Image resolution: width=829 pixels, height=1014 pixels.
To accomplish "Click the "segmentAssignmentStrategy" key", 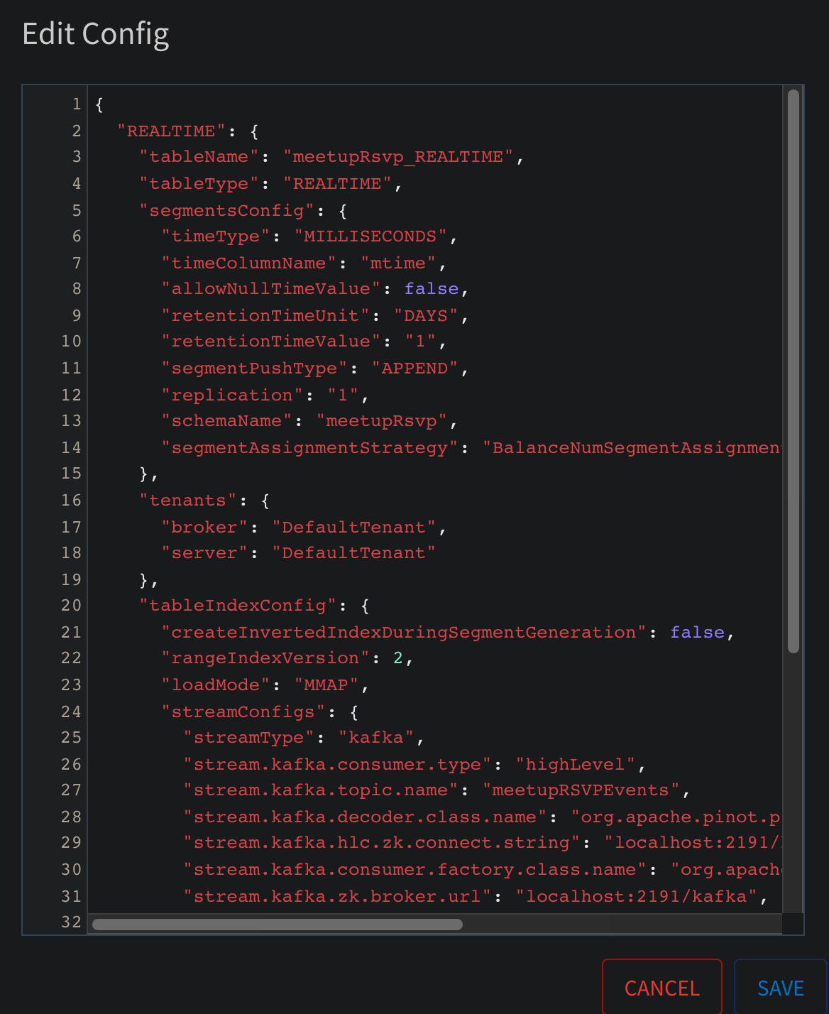I will [x=309, y=448].
